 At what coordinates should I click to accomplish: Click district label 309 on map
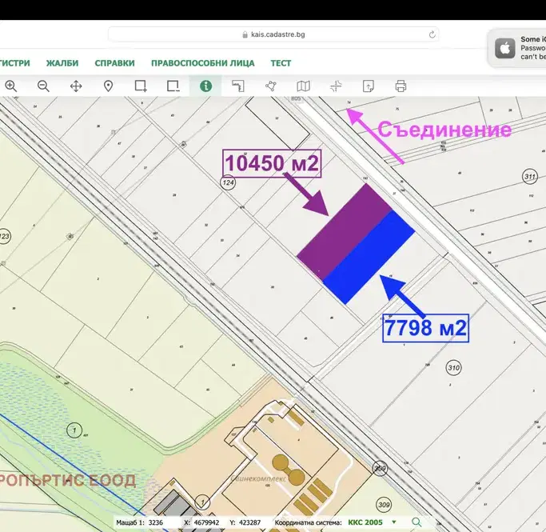click(384, 505)
